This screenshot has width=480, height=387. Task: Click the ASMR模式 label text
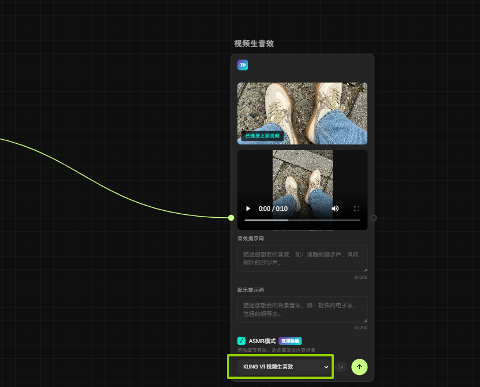pyautogui.click(x=262, y=341)
